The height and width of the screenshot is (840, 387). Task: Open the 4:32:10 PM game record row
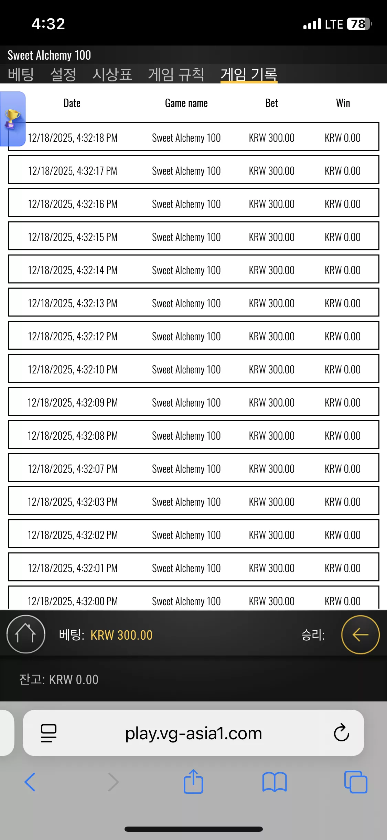[x=193, y=368]
